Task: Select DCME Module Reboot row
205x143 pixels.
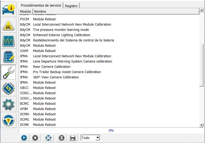Action: click(x=109, y=125)
